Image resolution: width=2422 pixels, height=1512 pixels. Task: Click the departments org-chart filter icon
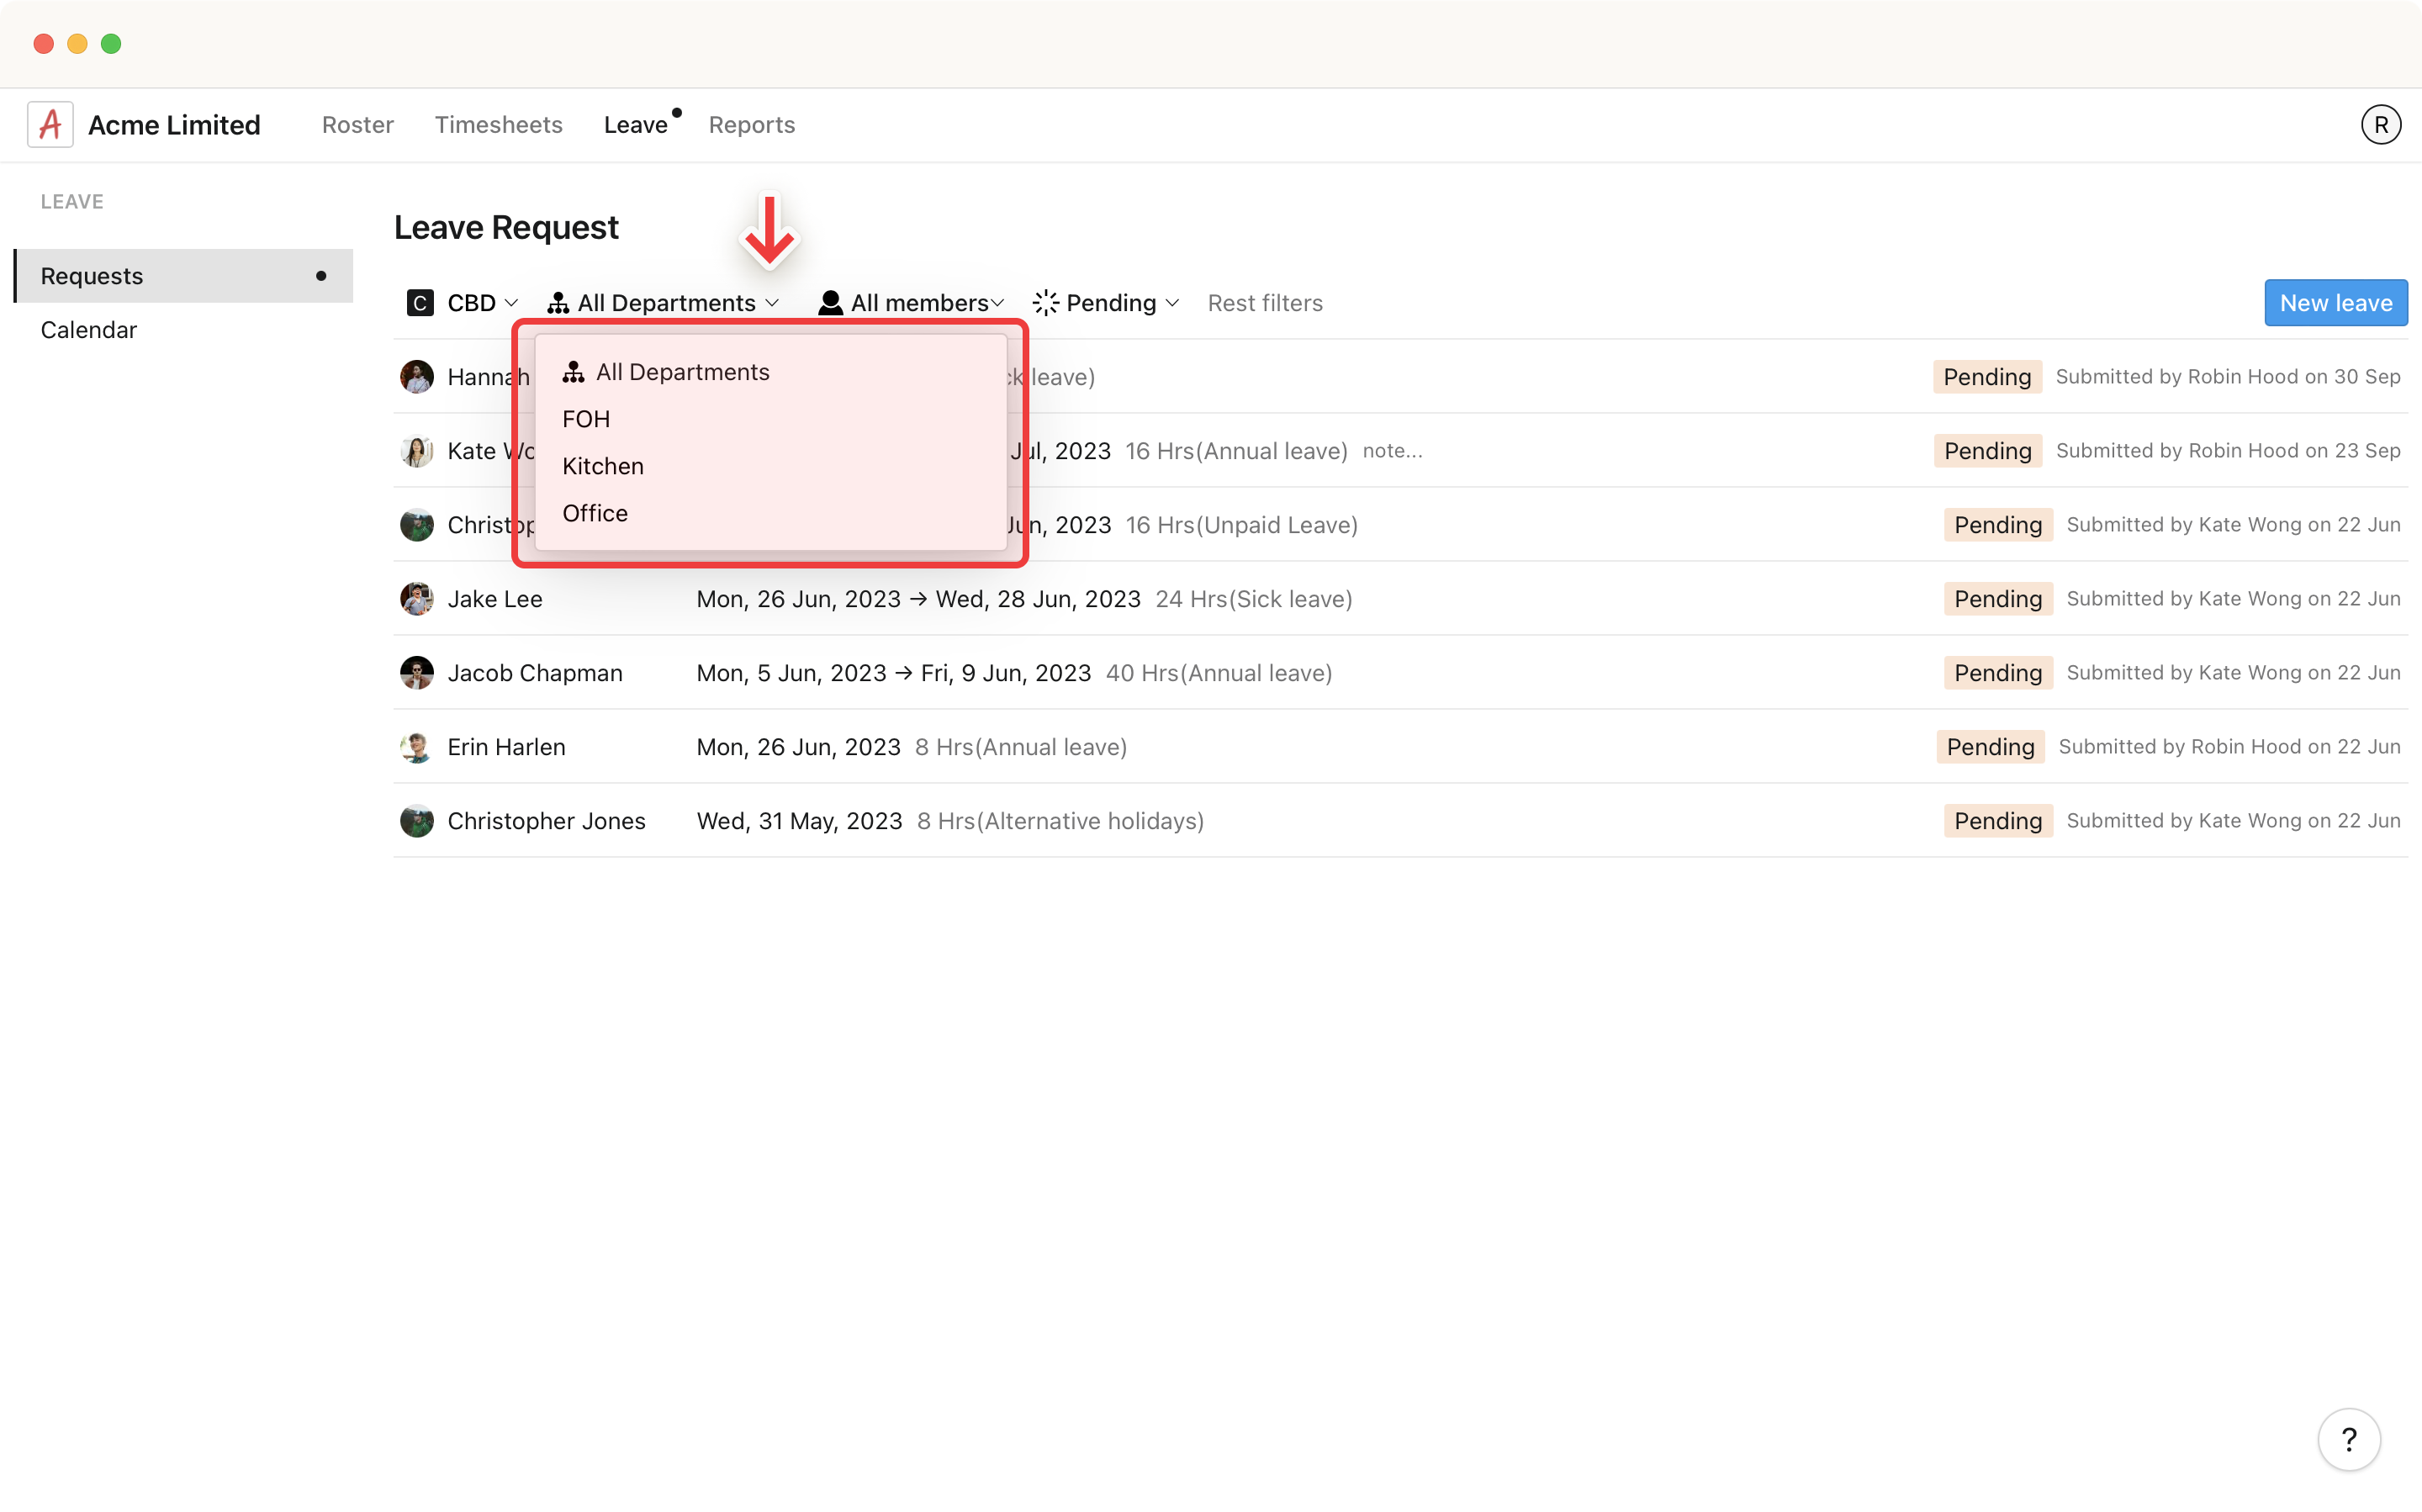pos(559,302)
